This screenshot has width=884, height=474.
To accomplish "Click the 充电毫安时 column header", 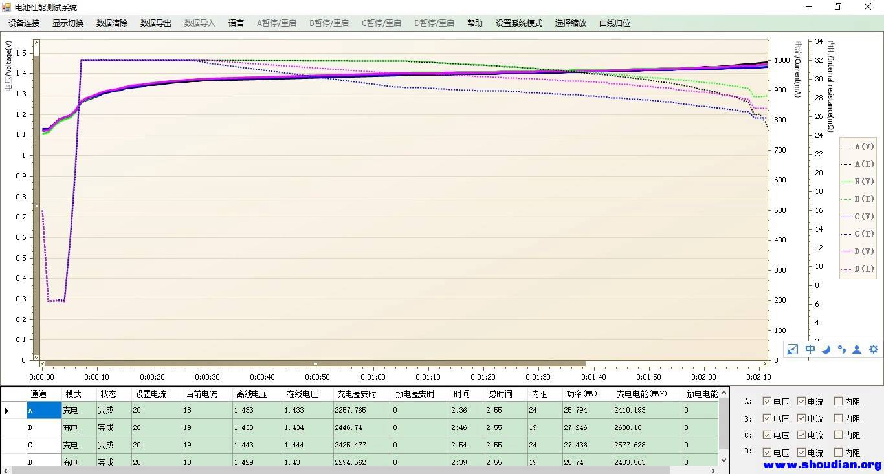I will pyautogui.click(x=362, y=394).
